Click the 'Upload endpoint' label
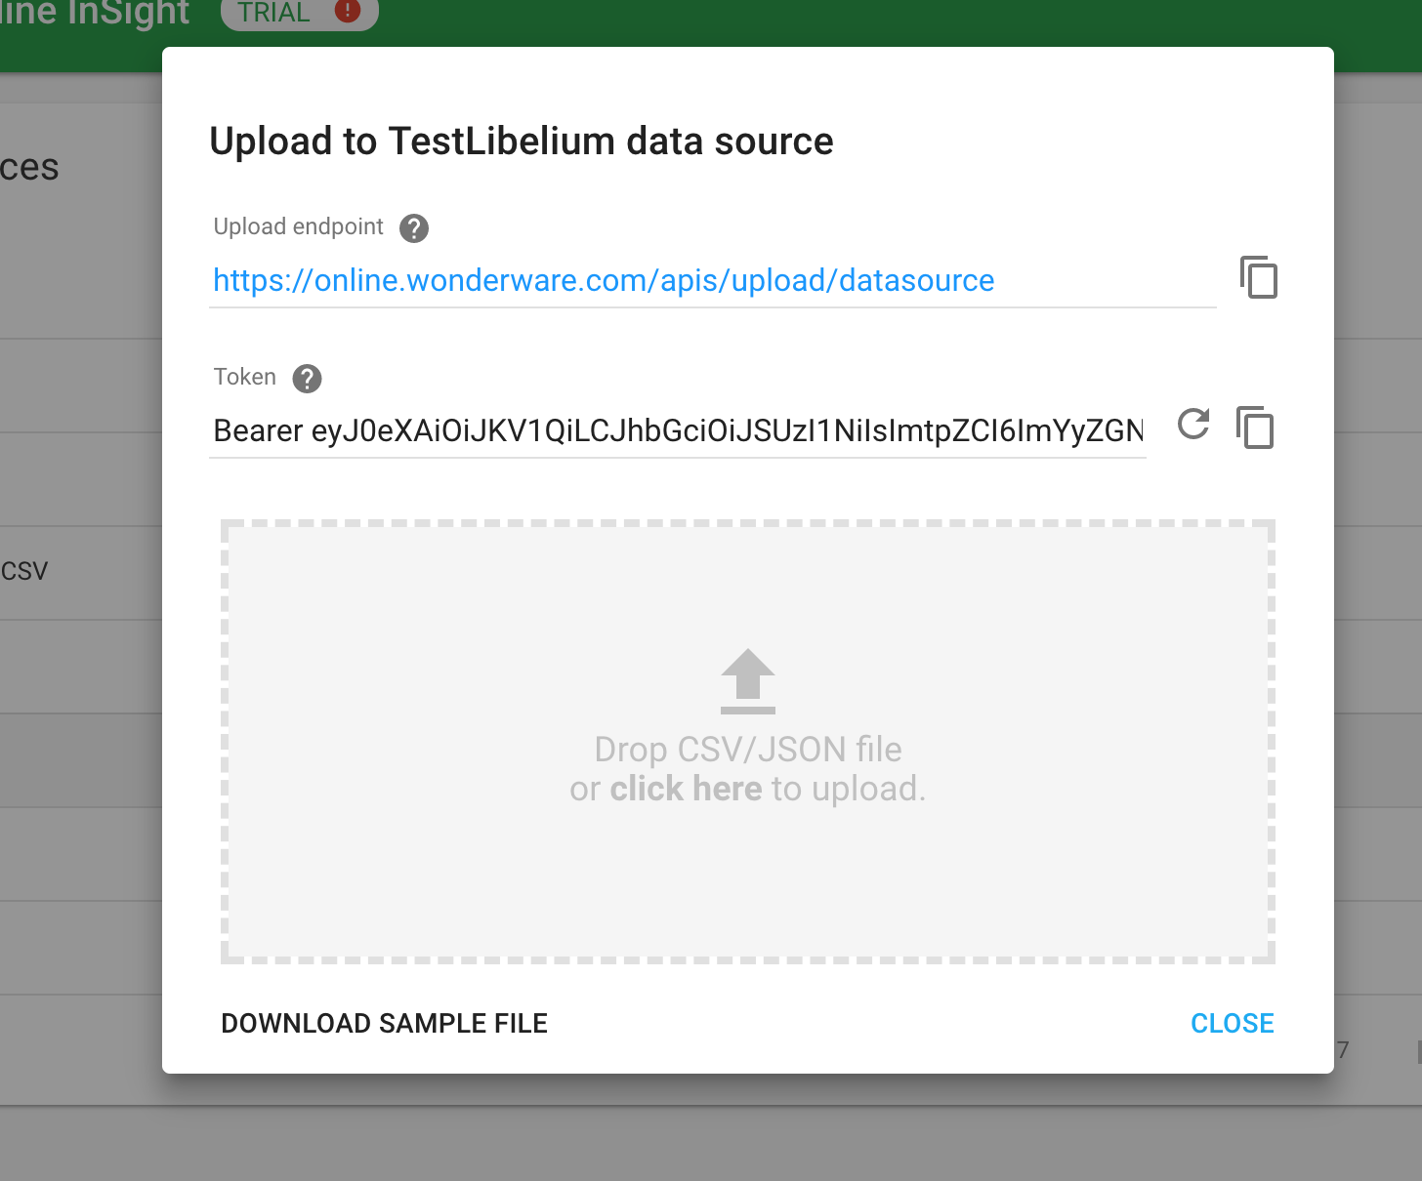The width and height of the screenshot is (1422, 1181). [x=299, y=226]
